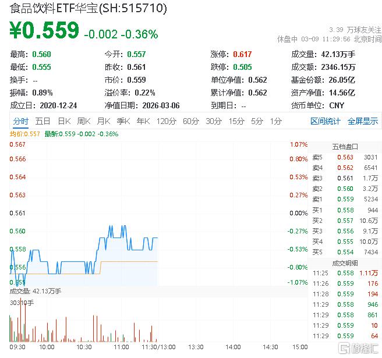Click the 成交明细 panel header

pyautogui.click(x=345, y=263)
